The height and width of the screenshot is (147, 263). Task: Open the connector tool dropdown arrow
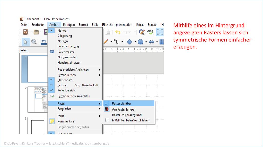click(122, 42)
